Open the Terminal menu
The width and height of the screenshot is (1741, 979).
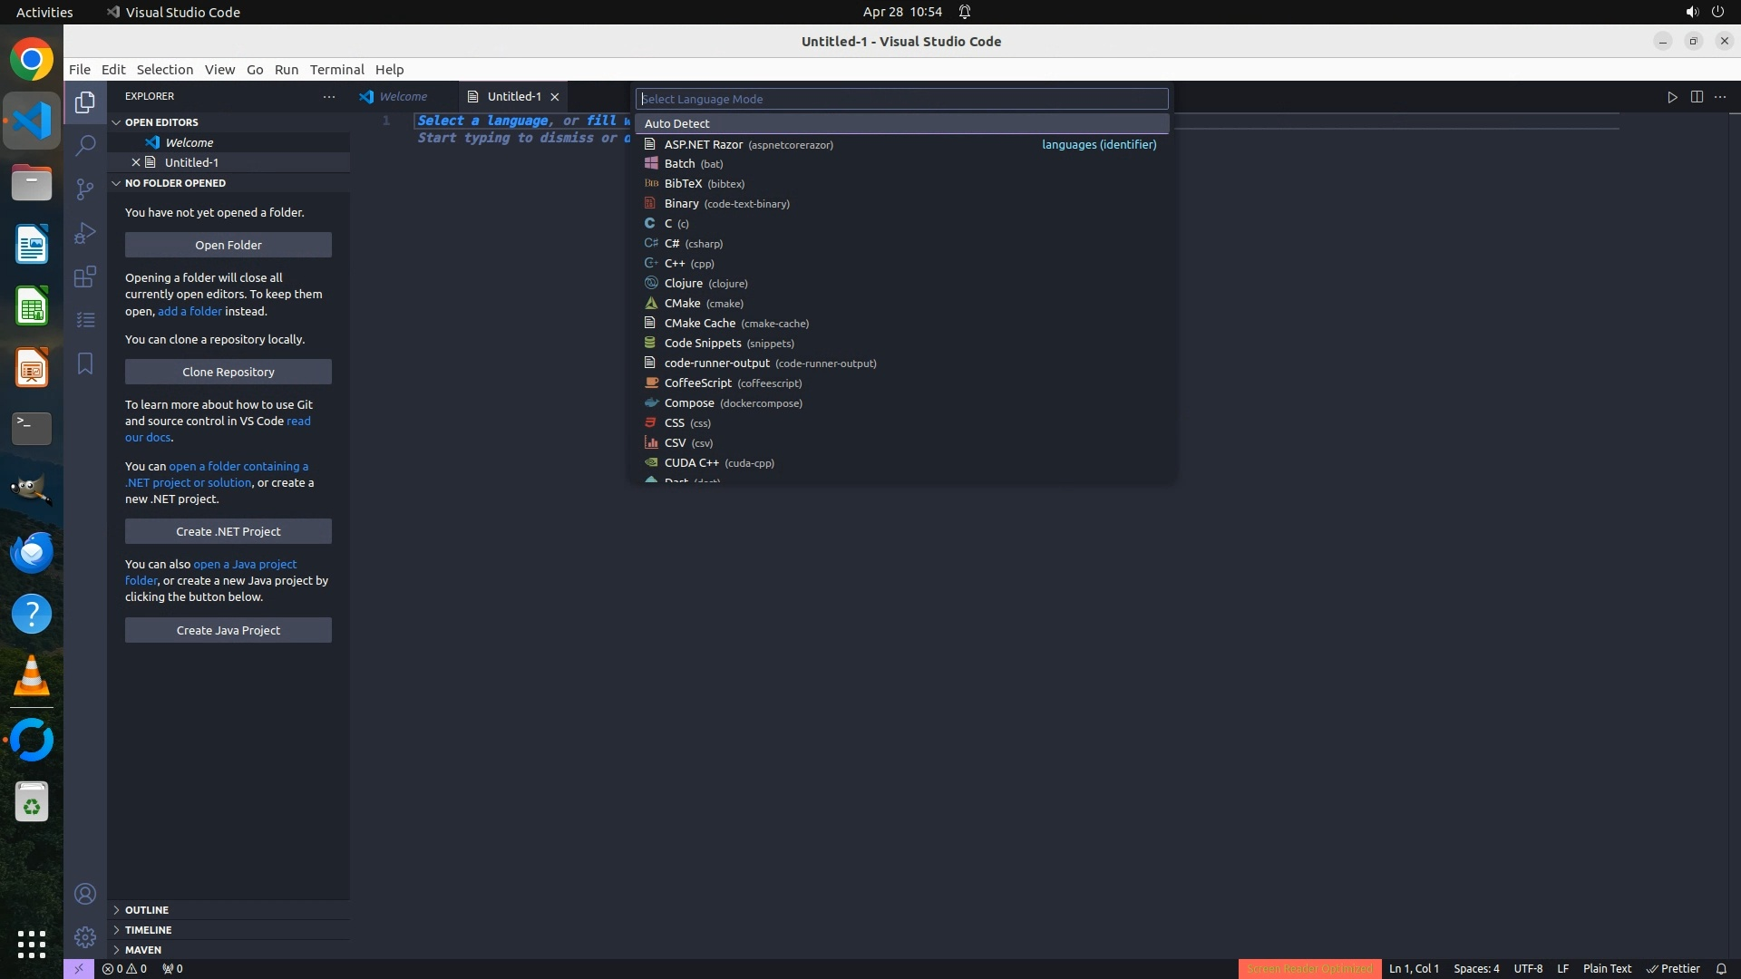(x=336, y=70)
